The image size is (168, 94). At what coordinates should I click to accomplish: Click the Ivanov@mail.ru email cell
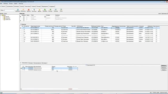pyautogui.click(x=106, y=28)
